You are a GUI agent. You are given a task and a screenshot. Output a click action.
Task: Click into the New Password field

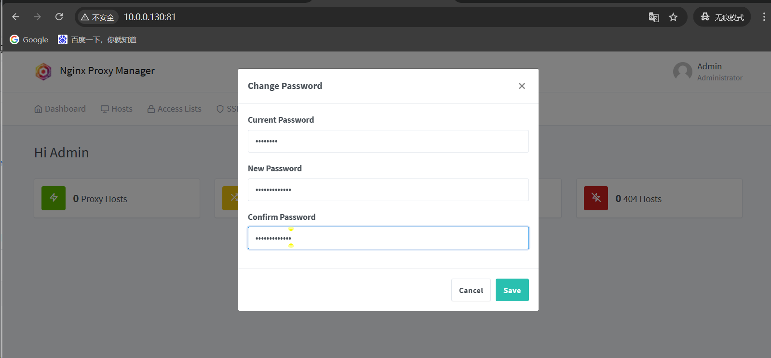tap(388, 190)
